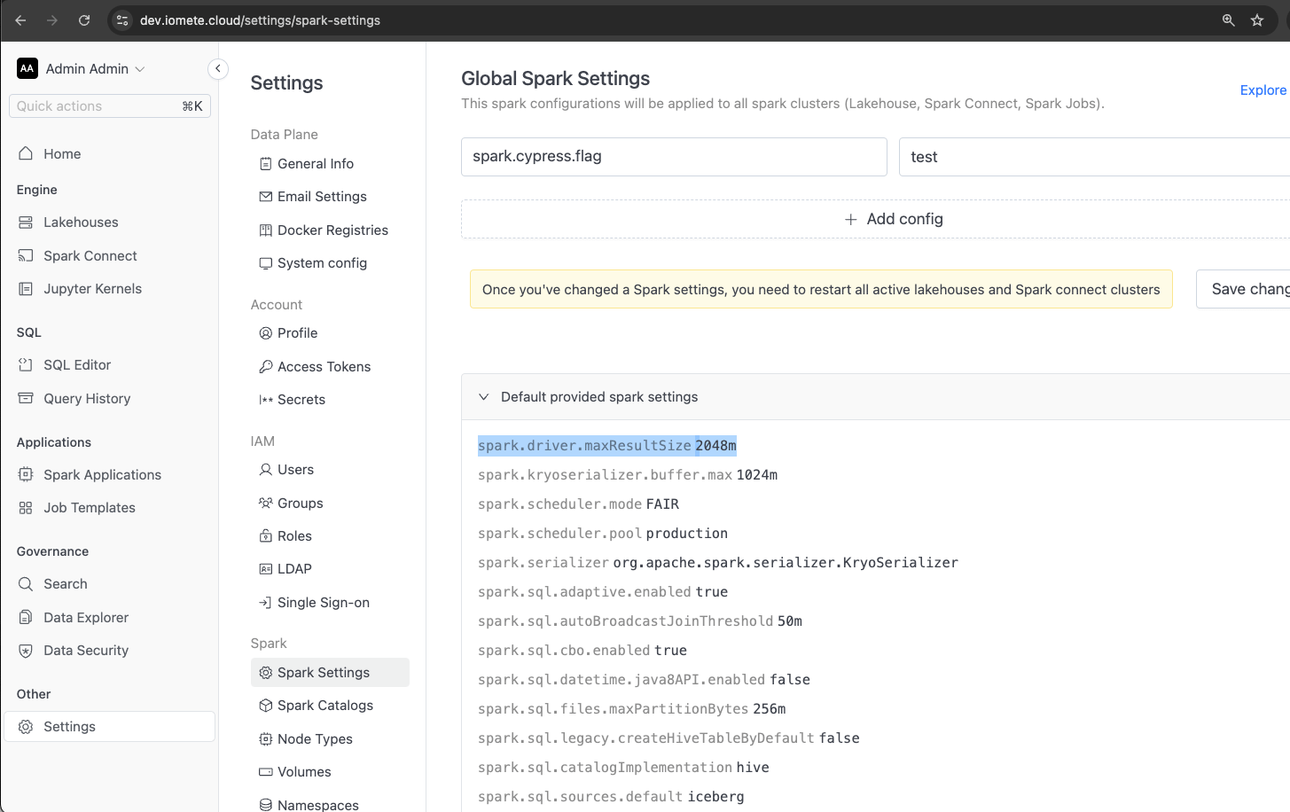Click the Job Templates icon
The width and height of the screenshot is (1290, 812).
pyautogui.click(x=26, y=508)
